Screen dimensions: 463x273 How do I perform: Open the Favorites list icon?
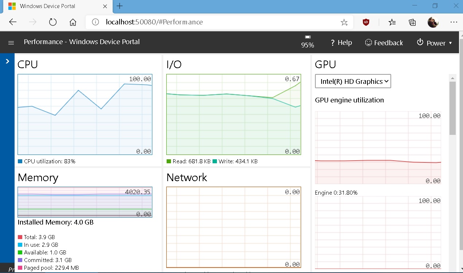(x=392, y=22)
